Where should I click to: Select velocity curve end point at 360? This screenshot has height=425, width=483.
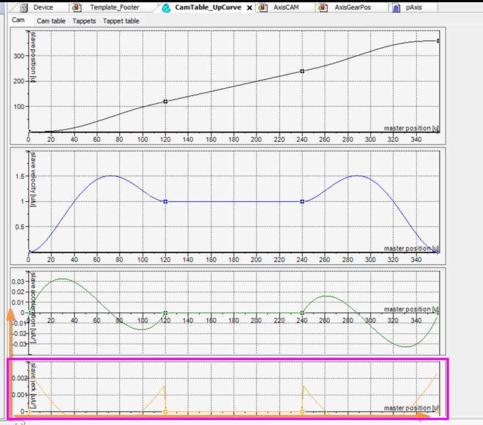click(x=438, y=251)
